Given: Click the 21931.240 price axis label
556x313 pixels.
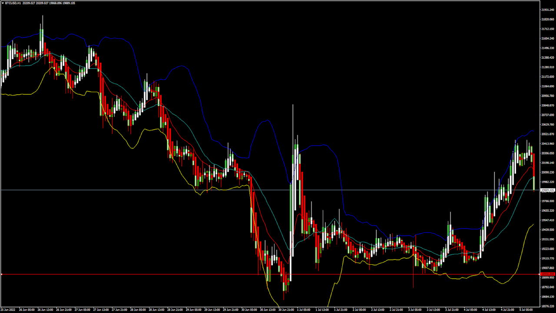Looking at the screenshot, I should tap(547, 10).
